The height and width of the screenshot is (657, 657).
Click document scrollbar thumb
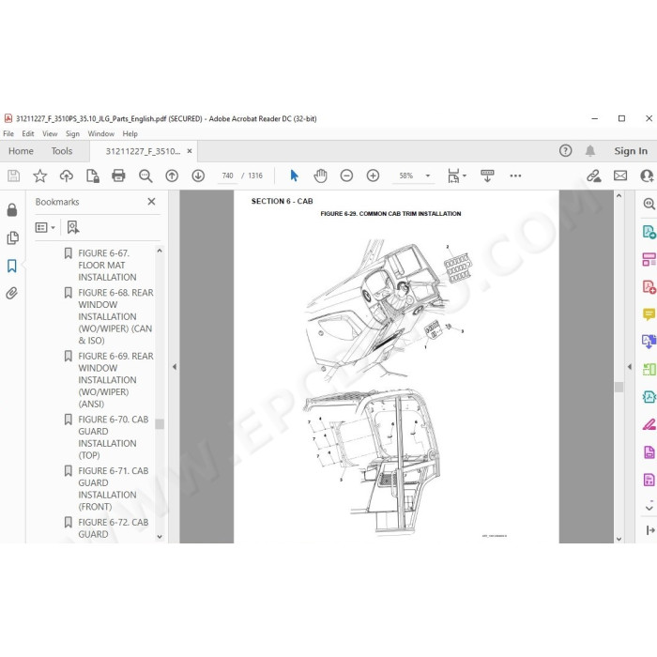619,387
